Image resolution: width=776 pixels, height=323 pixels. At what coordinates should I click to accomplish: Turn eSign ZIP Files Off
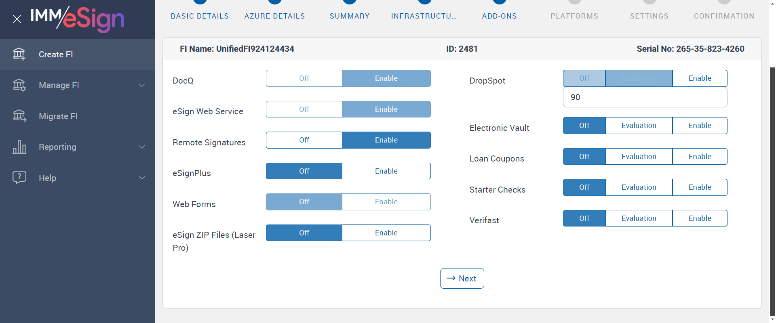tap(304, 233)
